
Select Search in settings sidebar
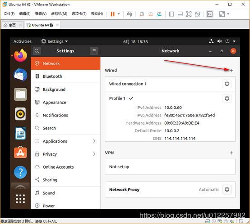65,128
